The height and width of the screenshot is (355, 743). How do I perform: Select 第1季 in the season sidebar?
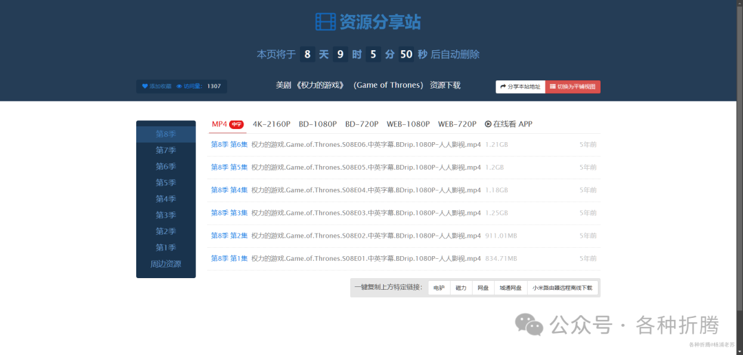pos(166,247)
